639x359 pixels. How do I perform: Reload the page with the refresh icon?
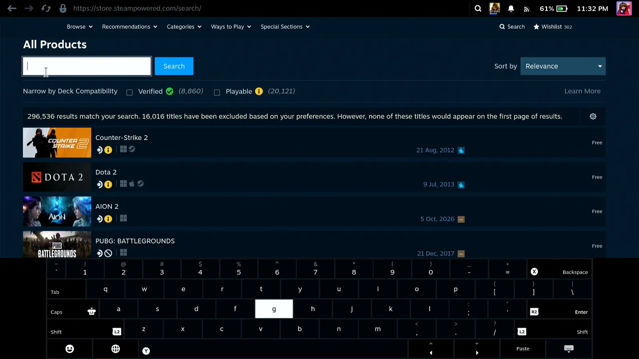click(x=46, y=8)
